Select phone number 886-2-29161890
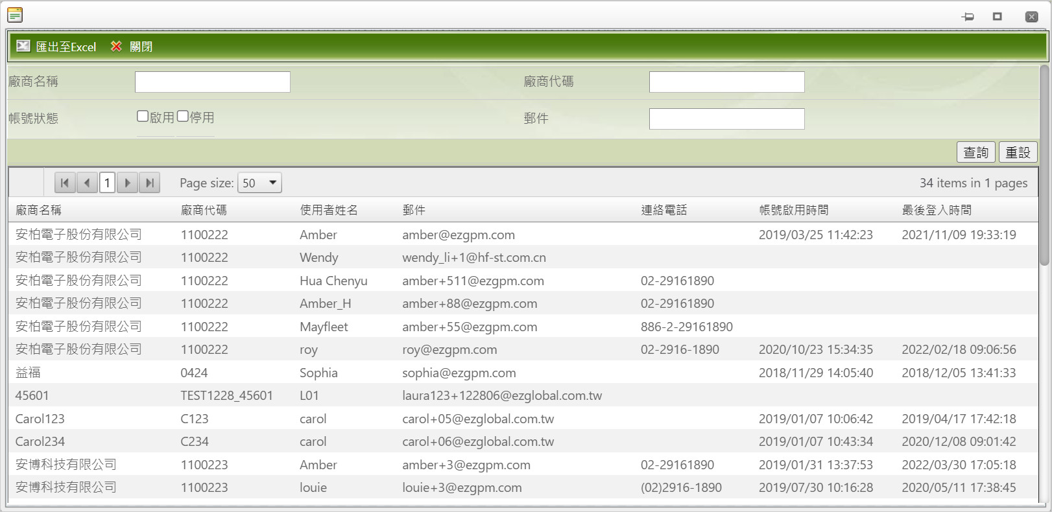 [687, 327]
